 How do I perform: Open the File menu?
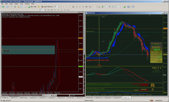click(x=2, y=4)
